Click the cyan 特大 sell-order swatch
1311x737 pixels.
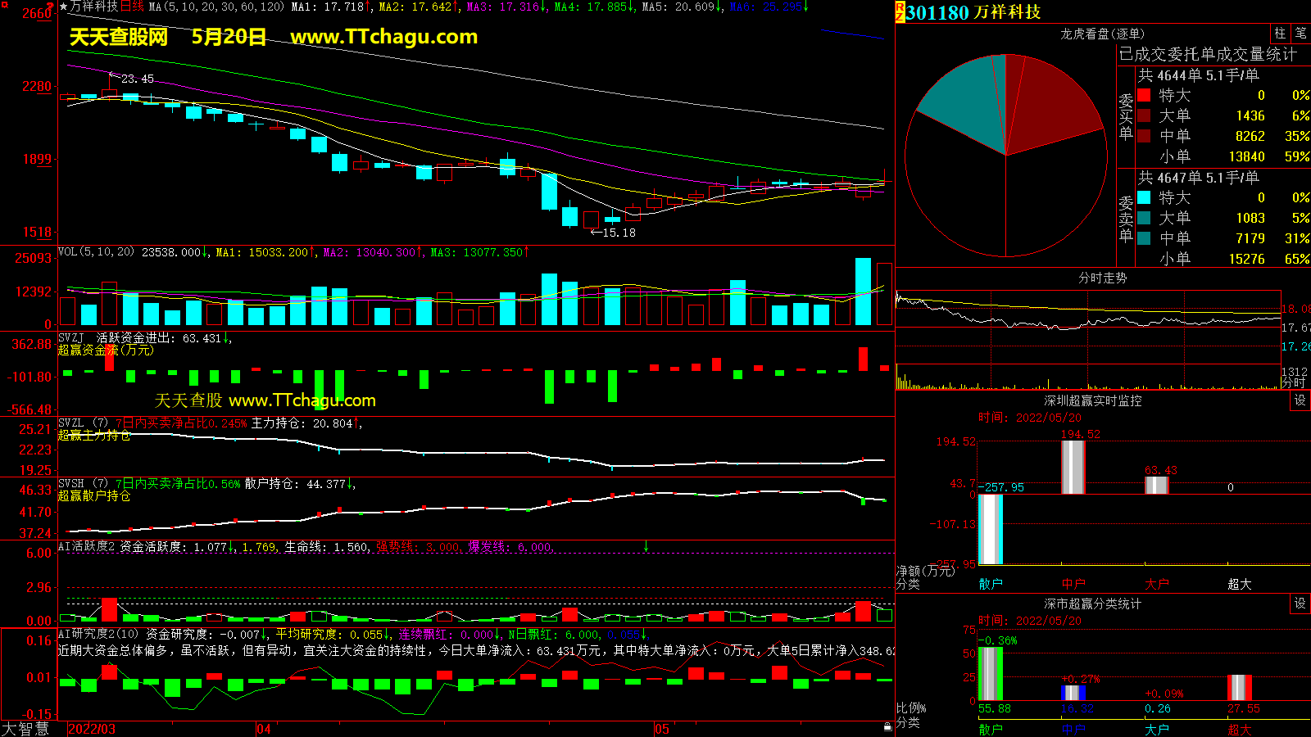tap(1144, 197)
